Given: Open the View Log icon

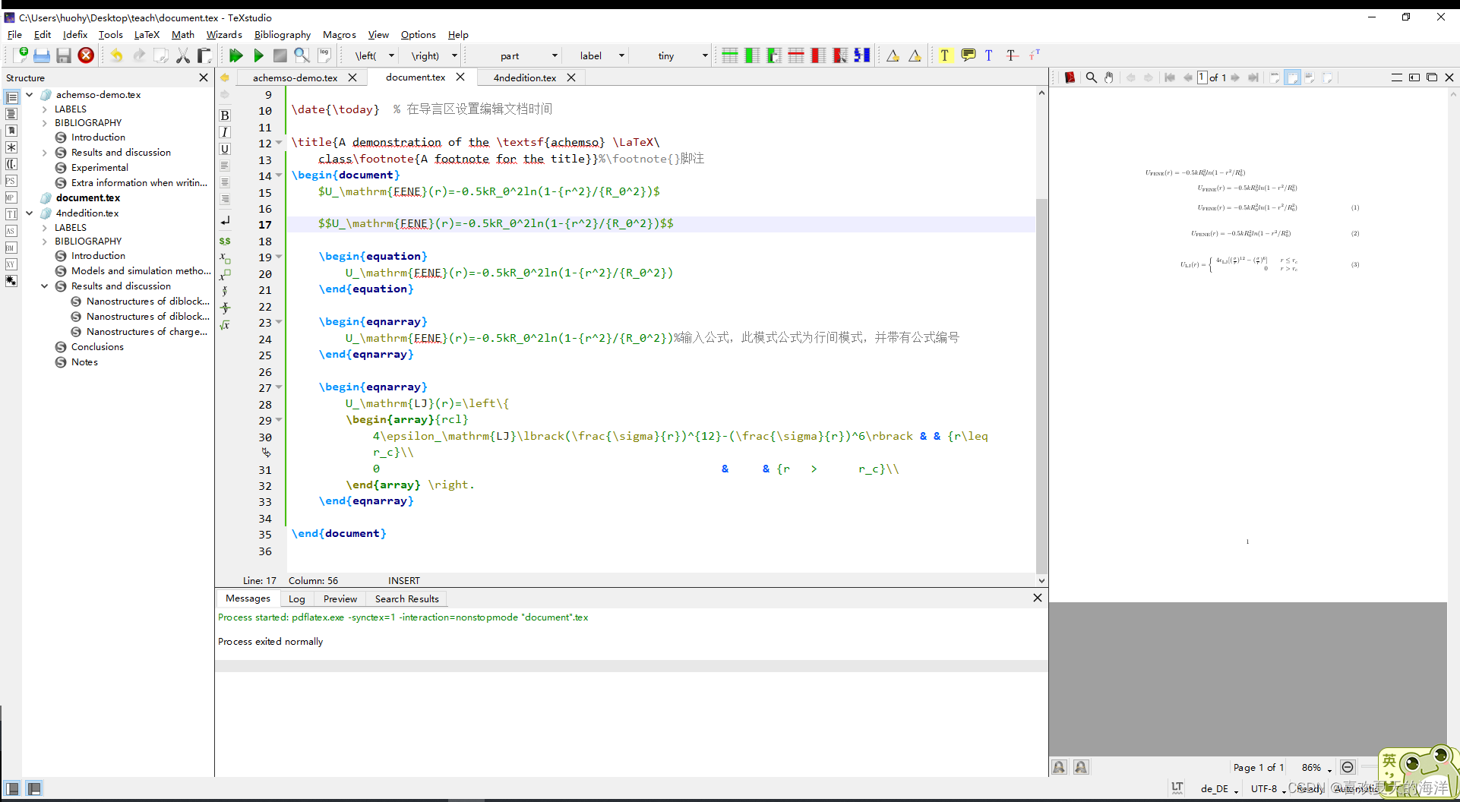Looking at the screenshot, I should (324, 55).
